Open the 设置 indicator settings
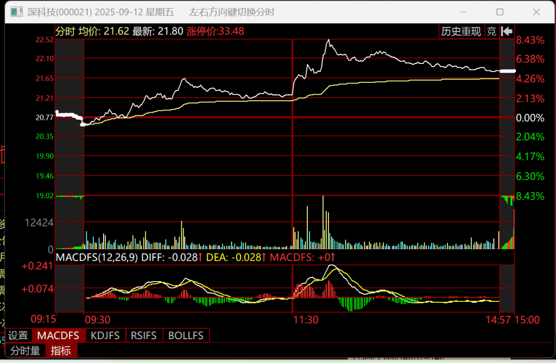Viewport: 556px width, 363px height. 18,336
